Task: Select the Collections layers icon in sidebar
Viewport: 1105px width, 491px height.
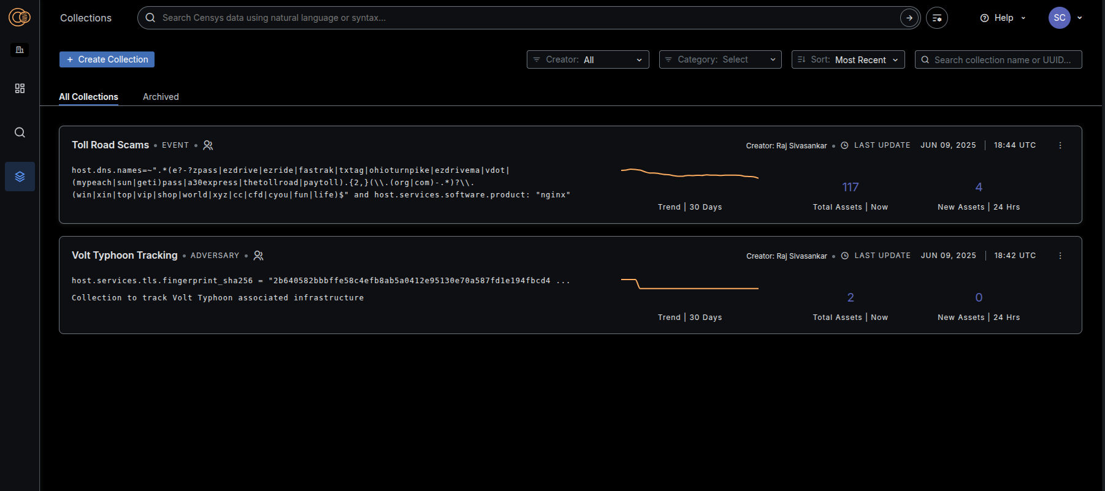Action: [x=20, y=177]
